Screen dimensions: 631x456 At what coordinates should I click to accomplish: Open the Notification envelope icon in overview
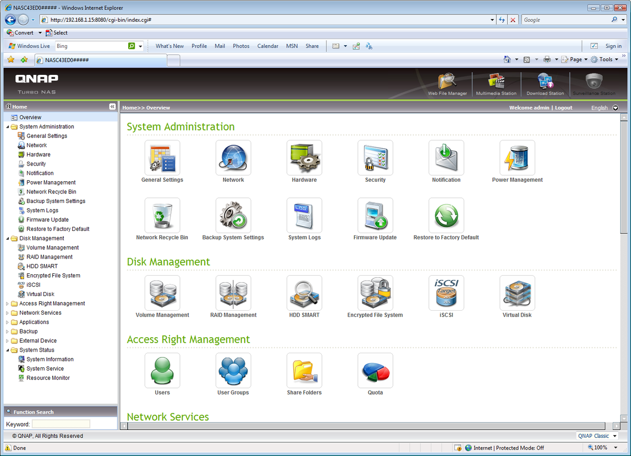tap(446, 158)
